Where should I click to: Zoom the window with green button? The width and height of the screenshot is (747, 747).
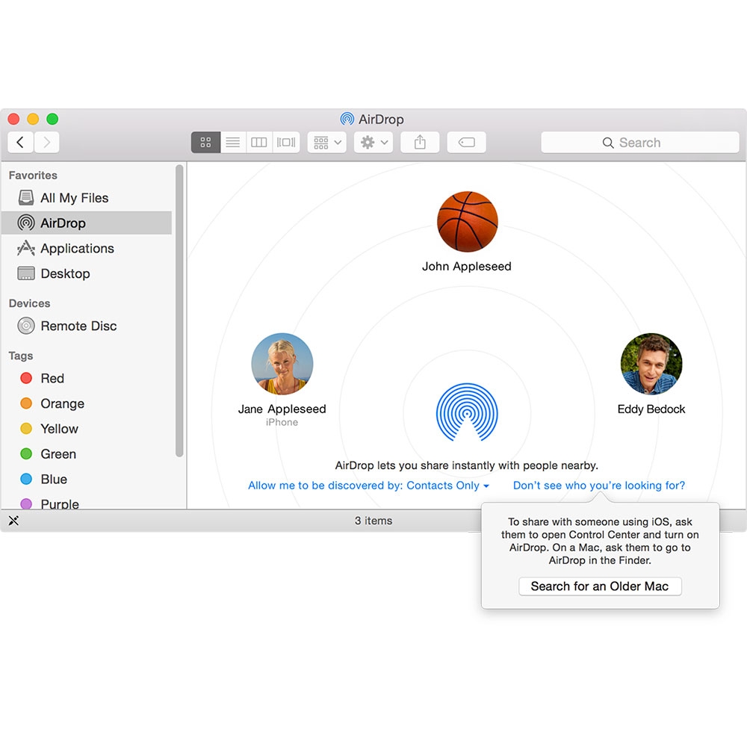(x=52, y=119)
